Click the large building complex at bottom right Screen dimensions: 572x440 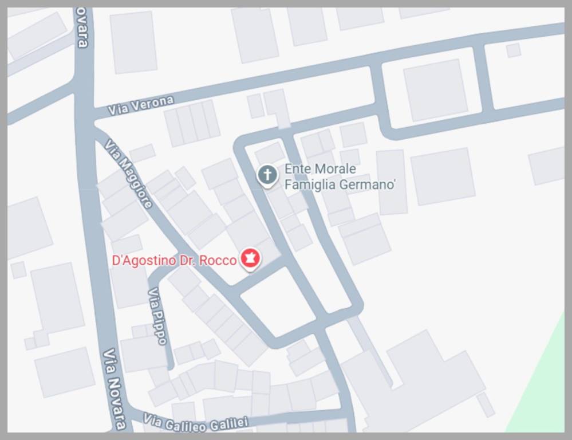tap(420, 383)
